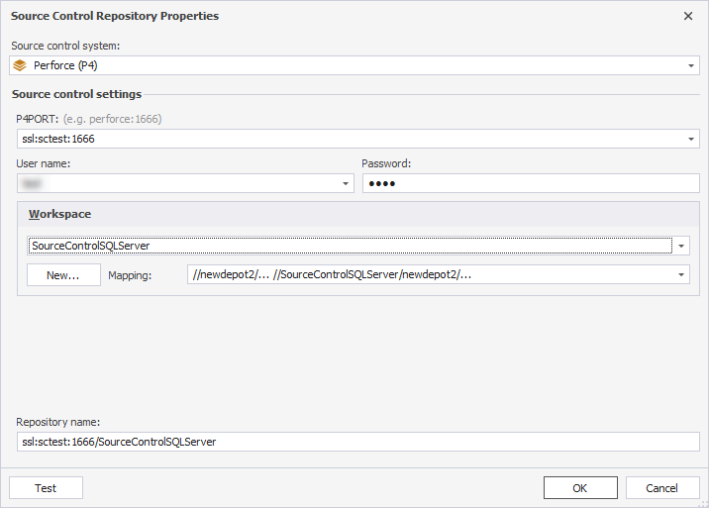709x508 pixels.
Task: Confirm with the OK button
Action: point(580,488)
